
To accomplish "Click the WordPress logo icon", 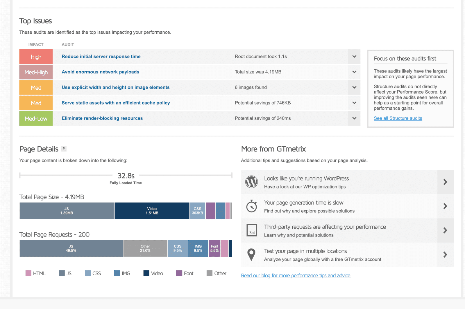I will [x=251, y=182].
